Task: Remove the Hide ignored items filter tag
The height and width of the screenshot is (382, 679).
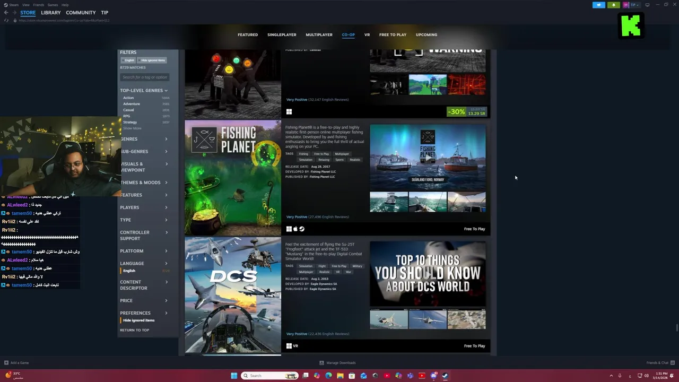Action: pos(153,60)
